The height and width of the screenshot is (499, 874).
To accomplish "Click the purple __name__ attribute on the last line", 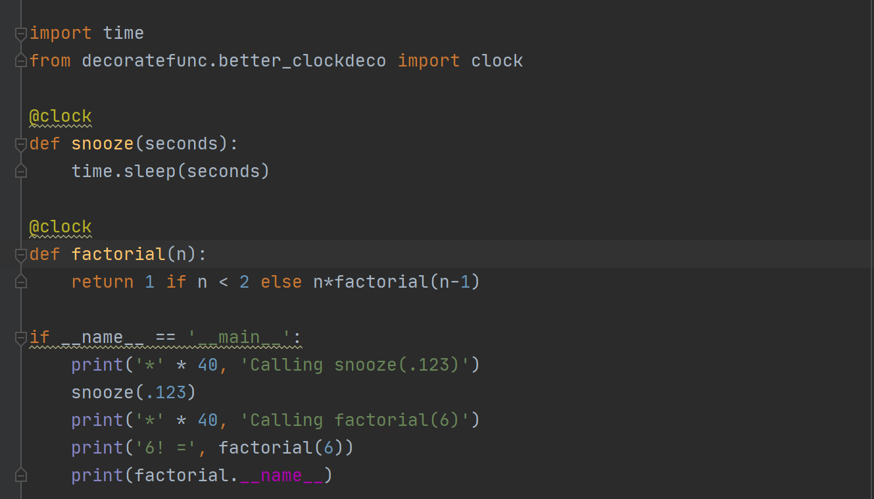I will pyautogui.click(x=281, y=475).
